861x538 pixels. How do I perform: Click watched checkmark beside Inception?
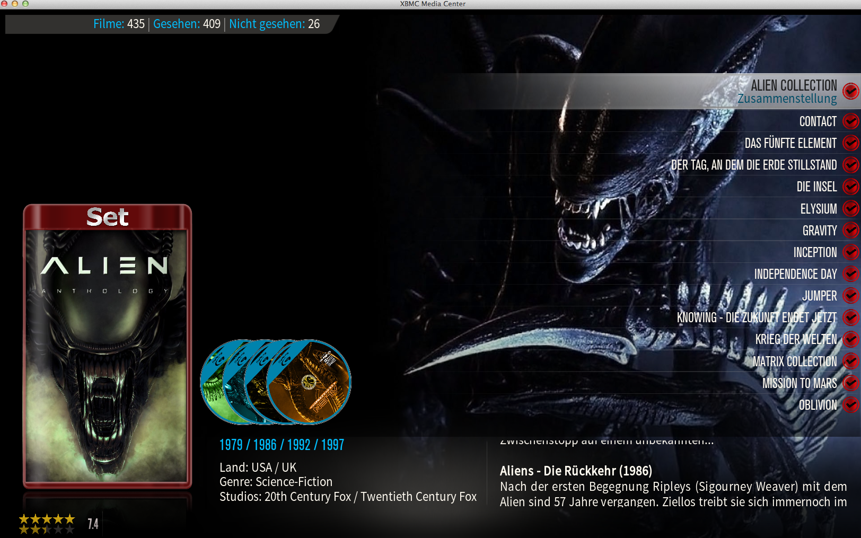pyautogui.click(x=850, y=252)
